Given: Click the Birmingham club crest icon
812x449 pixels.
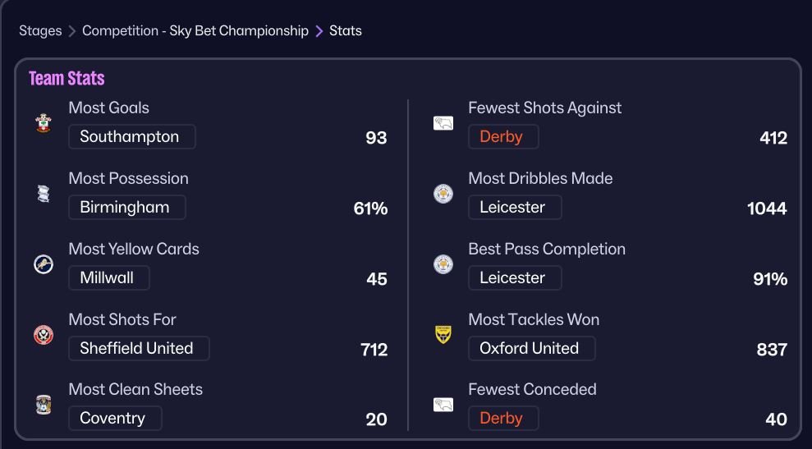Looking at the screenshot, I should pyautogui.click(x=44, y=194).
